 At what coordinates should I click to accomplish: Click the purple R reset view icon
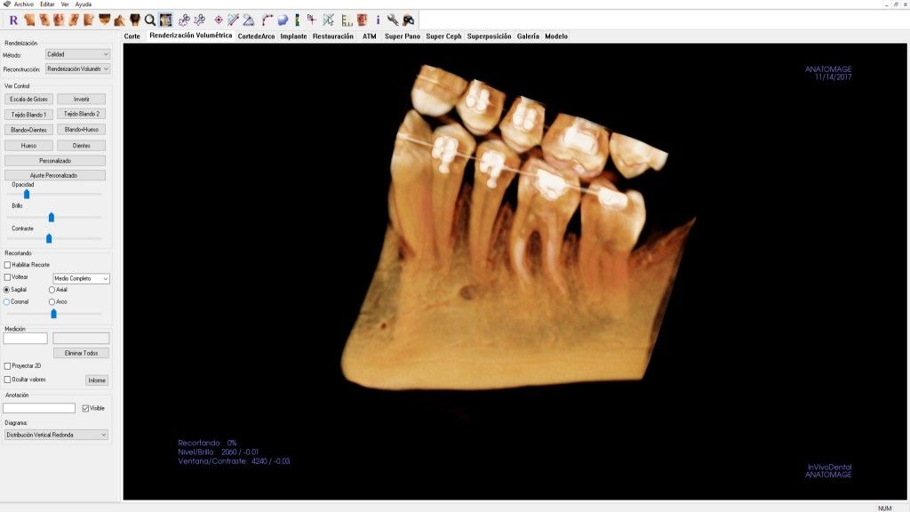[14, 20]
